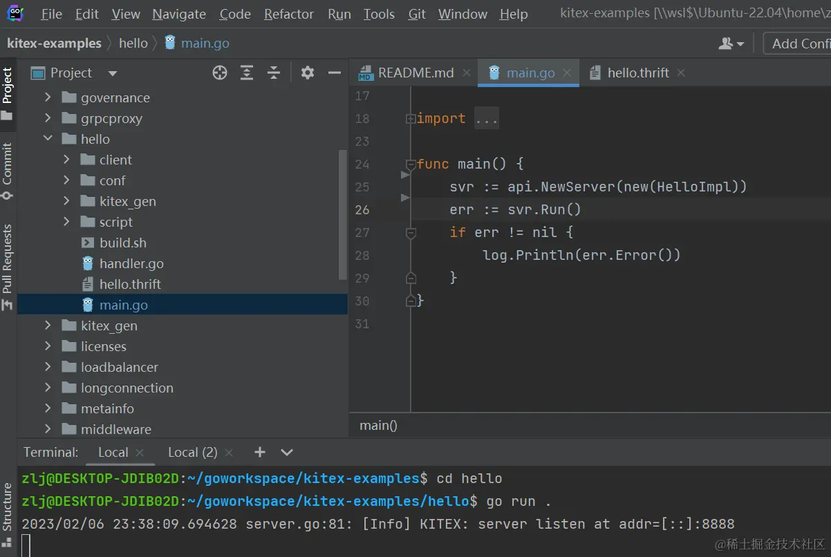The image size is (831, 557).
Task: Select hello.thrift in the project tree
Action: [183, 284]
